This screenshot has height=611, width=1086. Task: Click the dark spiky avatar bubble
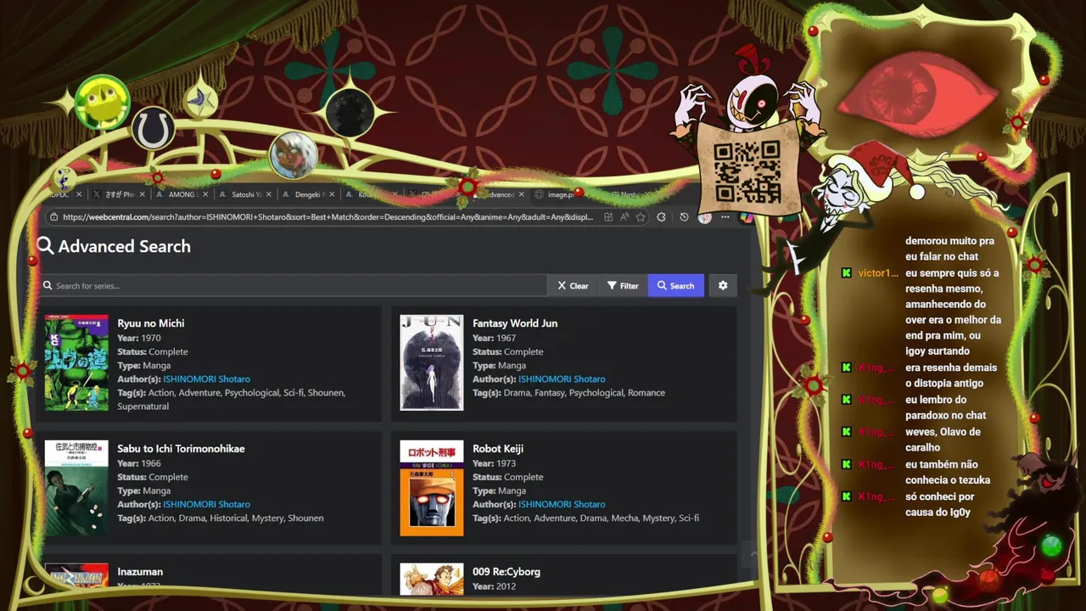350,113
